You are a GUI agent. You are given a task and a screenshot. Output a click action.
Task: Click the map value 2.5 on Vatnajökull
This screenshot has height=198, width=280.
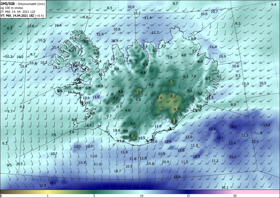pos(173,97)
